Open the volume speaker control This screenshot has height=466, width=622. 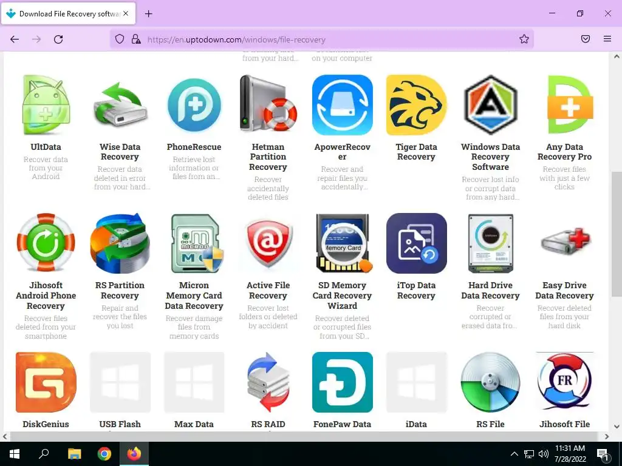pyautogui.click(x=544, y=454)
